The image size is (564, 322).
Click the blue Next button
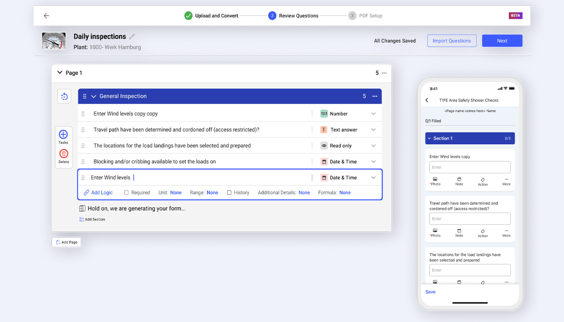(502, 41)
